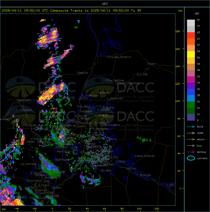Click the 120 tick on the bottom axis

[157, 209]
